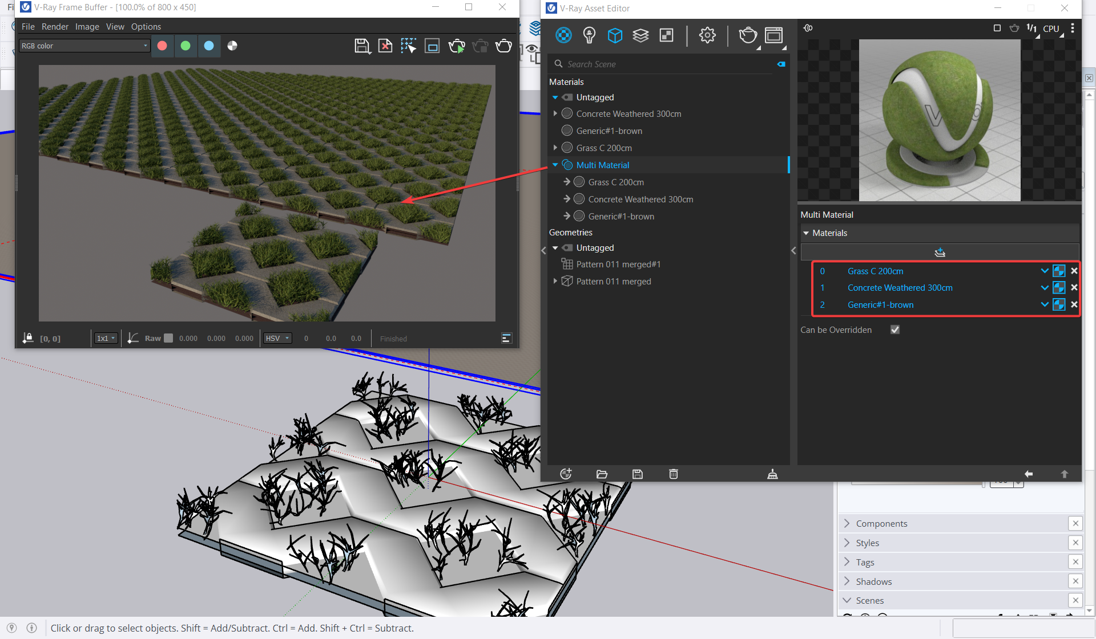The image size is (1096, 639).
Task: Toggle green channel in Frame Buffer
Action: pyautogui.click(x=186, y=46)
